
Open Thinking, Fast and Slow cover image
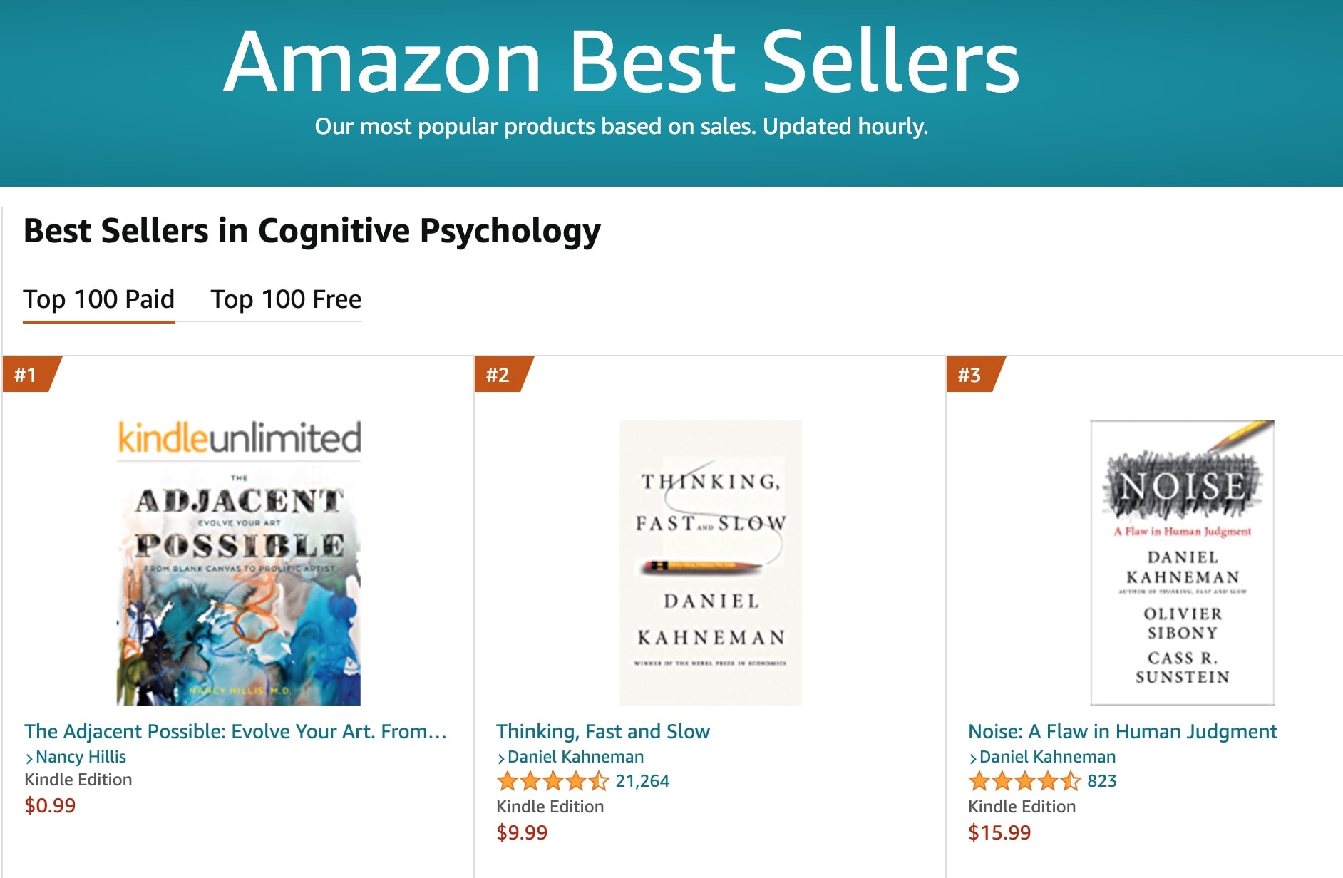point(711,563)
